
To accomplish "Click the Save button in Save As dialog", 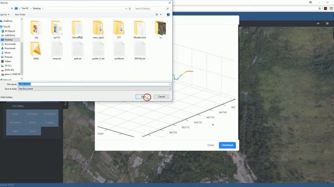I will [x=144, y=97].
